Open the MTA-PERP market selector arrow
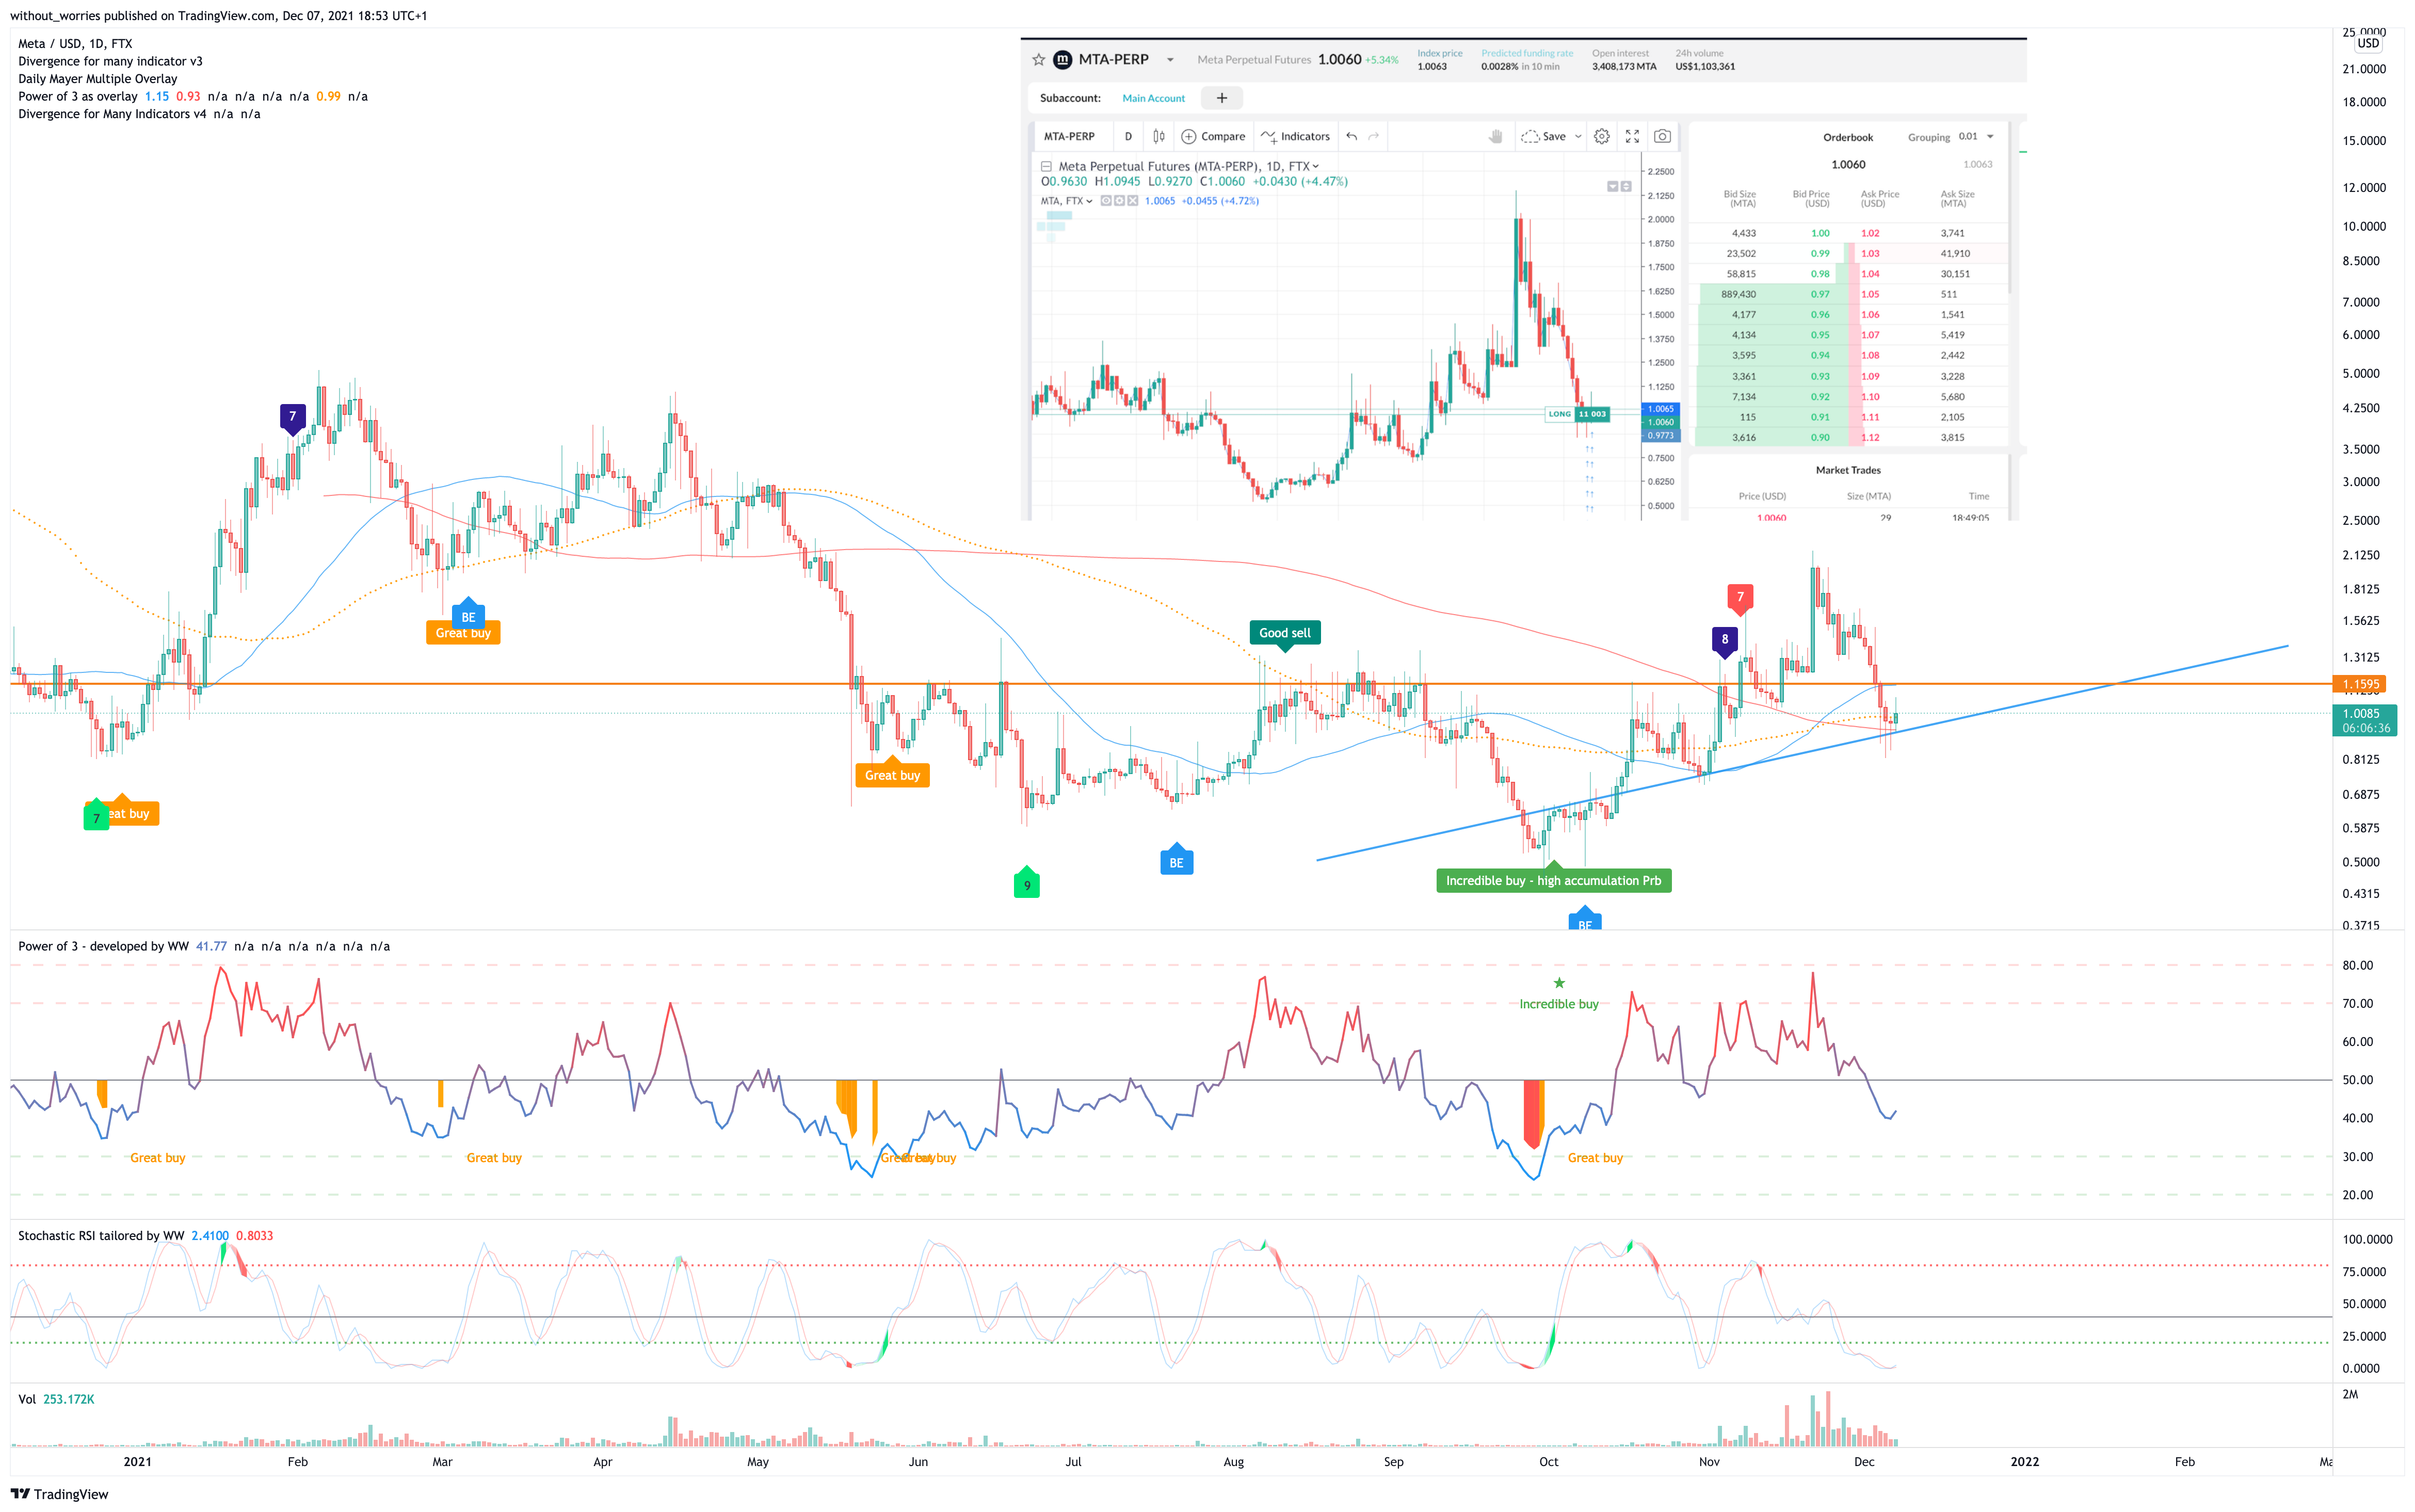 pyautogui.click(x=1170, y=60)
